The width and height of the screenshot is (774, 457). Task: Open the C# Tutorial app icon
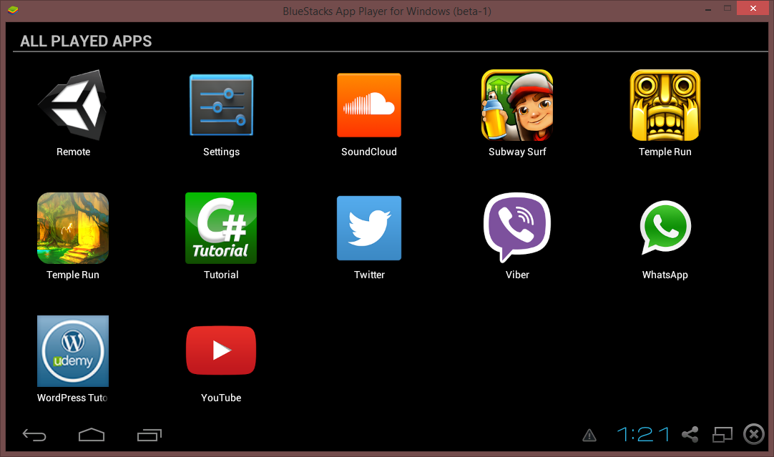click(x=221, y=228)
